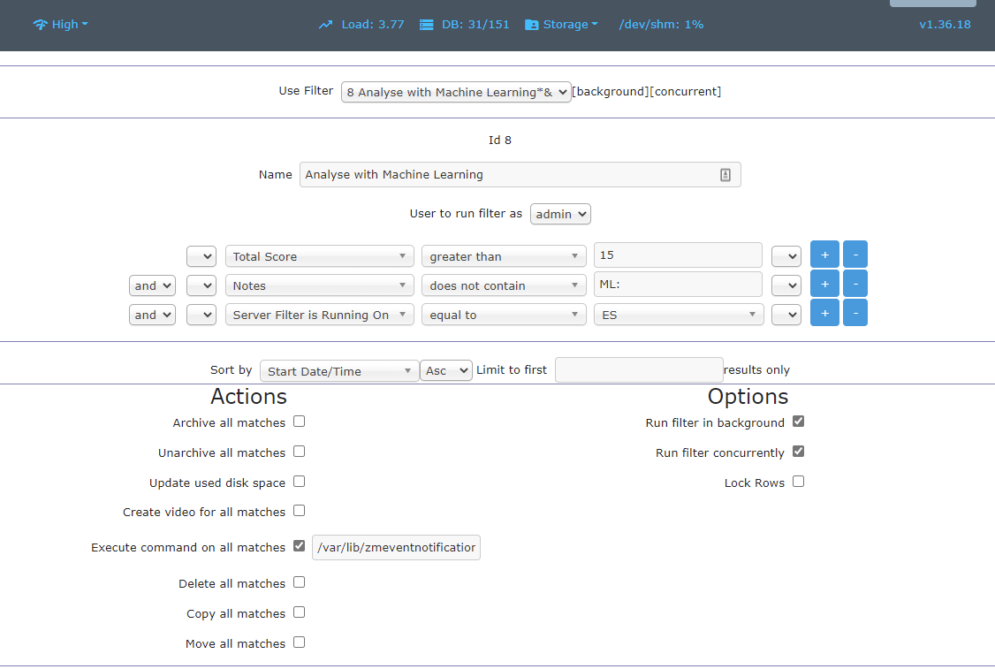Enable Archive all matches
Viewport: 995px width, 669px height.
[x=300, y=422]
